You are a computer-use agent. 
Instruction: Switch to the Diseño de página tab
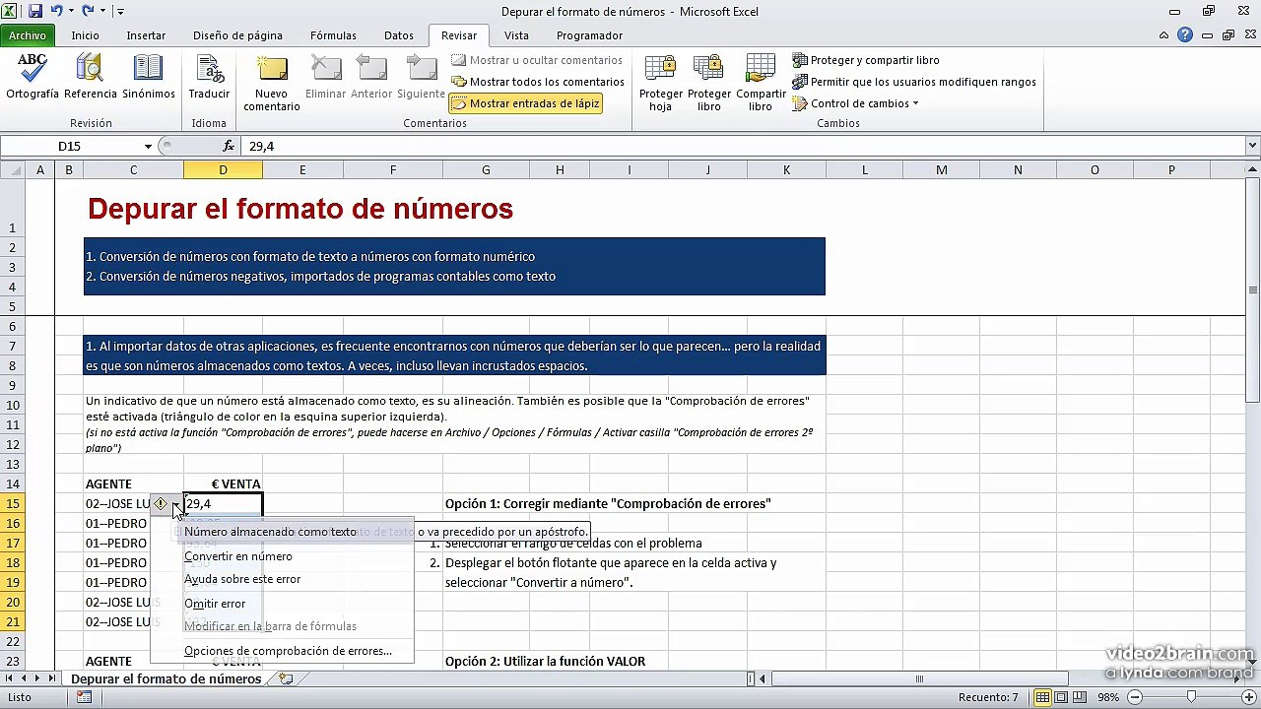[237, 35]
